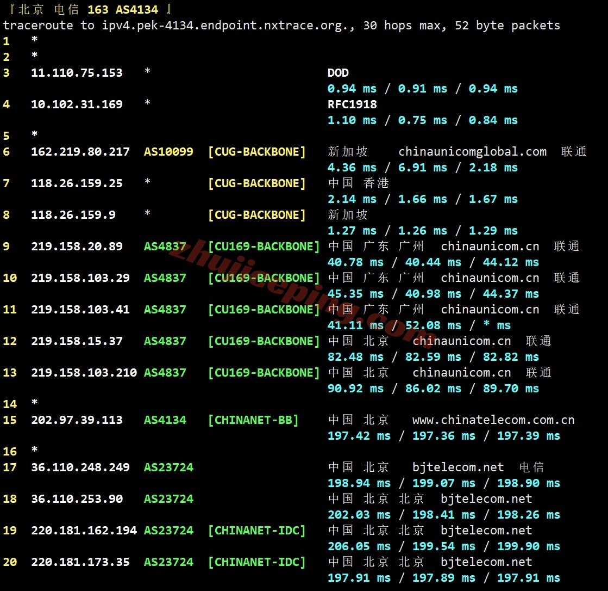This screenshot has height=591, width=608.
Task: Click IP address 36.110.248.249
Action: tap(80, 467)
